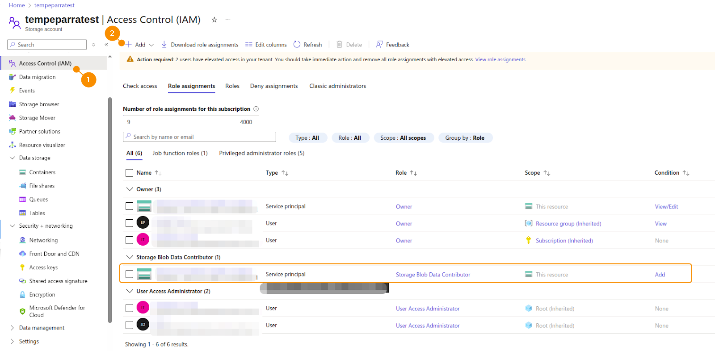Open Storage browser from the sidebar
The width and height of the screenshot is (715, 351).
coord(39,104)
